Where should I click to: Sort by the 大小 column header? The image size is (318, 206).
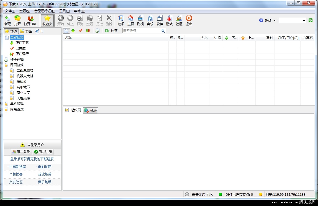[x=197, y=38]
